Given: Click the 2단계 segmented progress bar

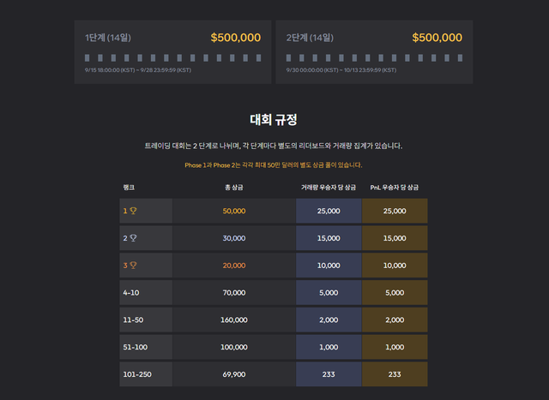Looking at the screenshot, I should coord(373,57).
